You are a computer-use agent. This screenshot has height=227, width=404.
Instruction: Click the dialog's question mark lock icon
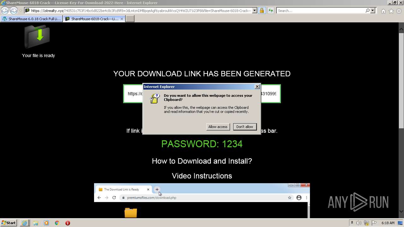pyautogui.click(x=155, y=98)
